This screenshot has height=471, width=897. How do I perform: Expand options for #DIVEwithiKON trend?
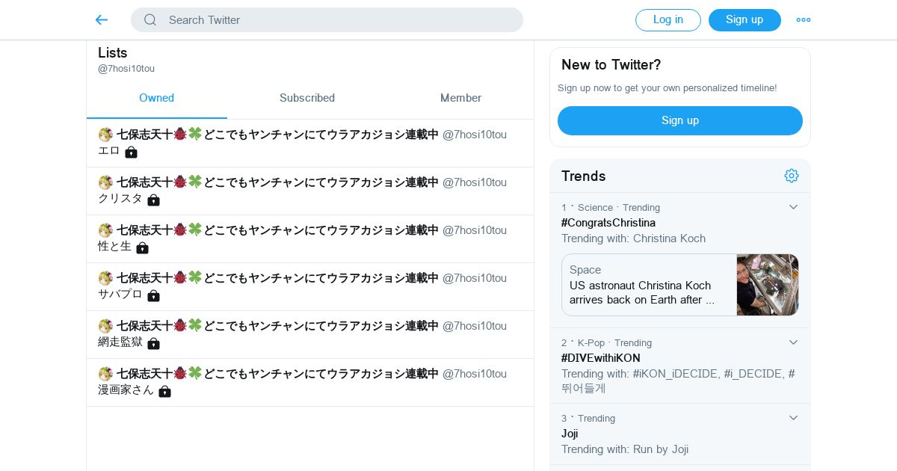(x=793, y=342)
